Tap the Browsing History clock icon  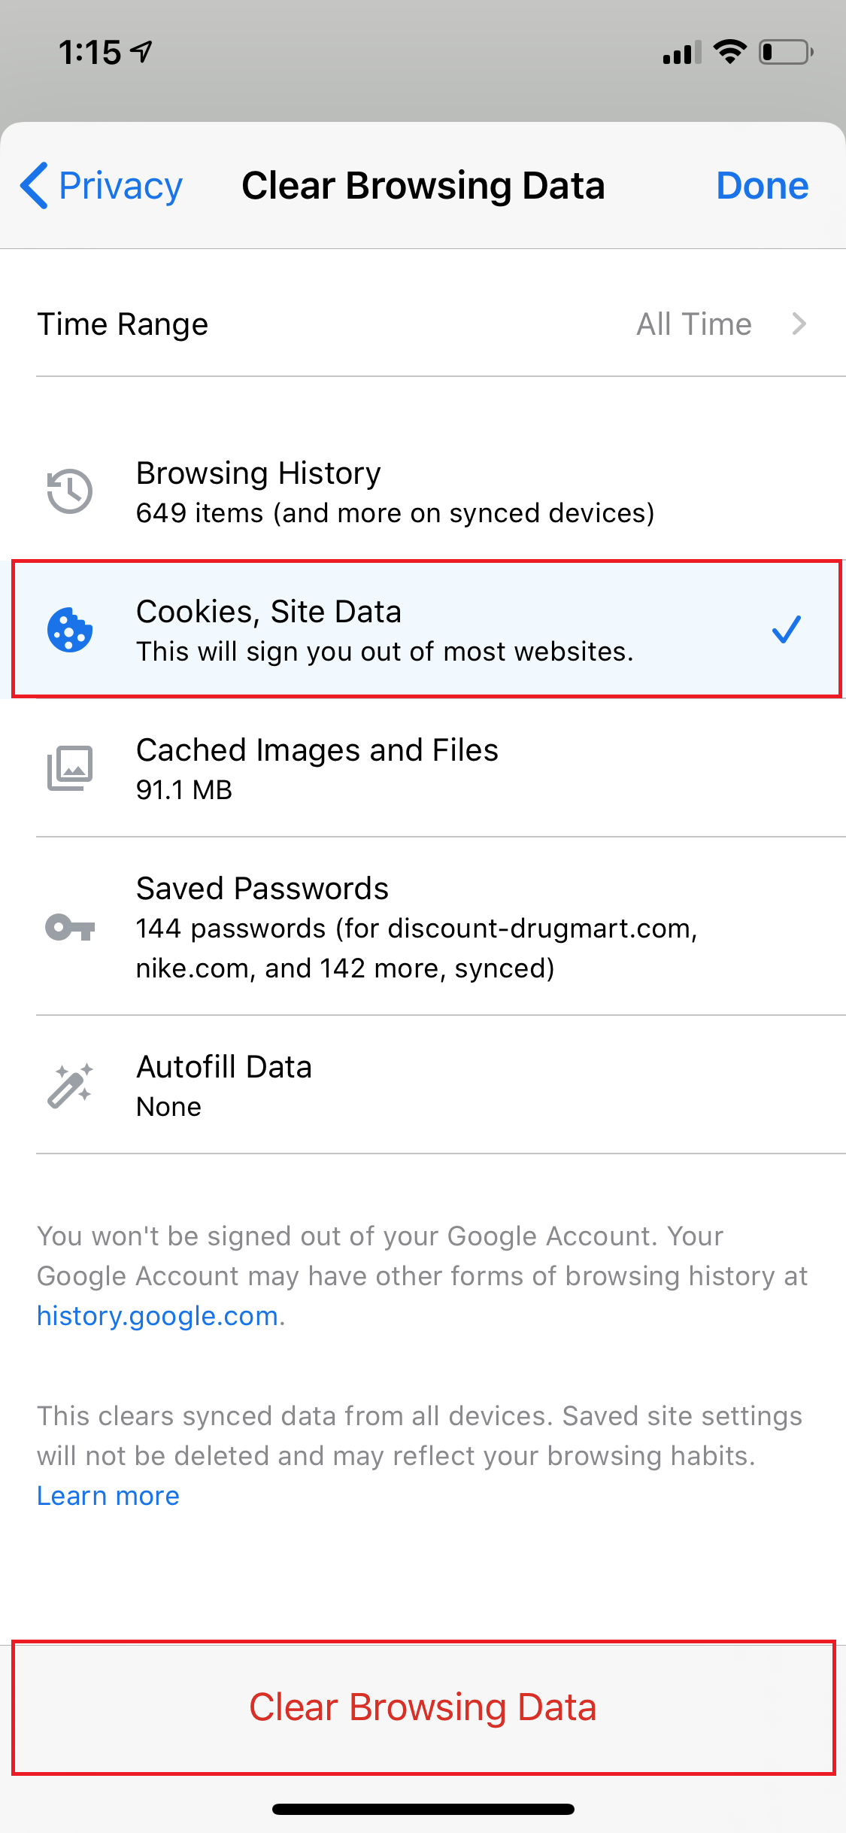69,491
